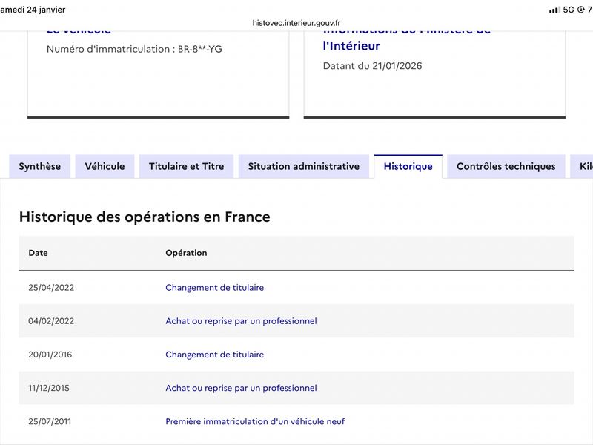Click the 25/04/2022 Changement de titulaire entry

pyautogui.click(x=215, y=288)
